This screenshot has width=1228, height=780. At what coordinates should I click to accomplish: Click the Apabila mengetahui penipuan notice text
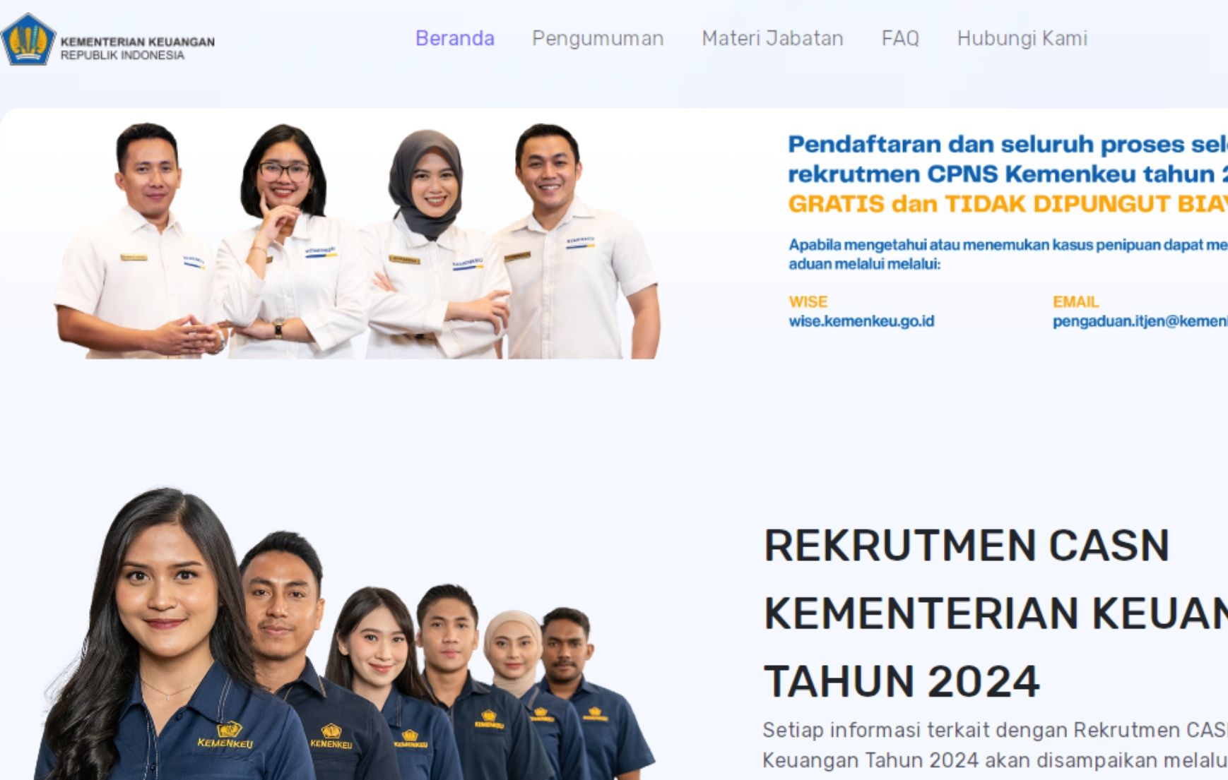point(1008,254)
